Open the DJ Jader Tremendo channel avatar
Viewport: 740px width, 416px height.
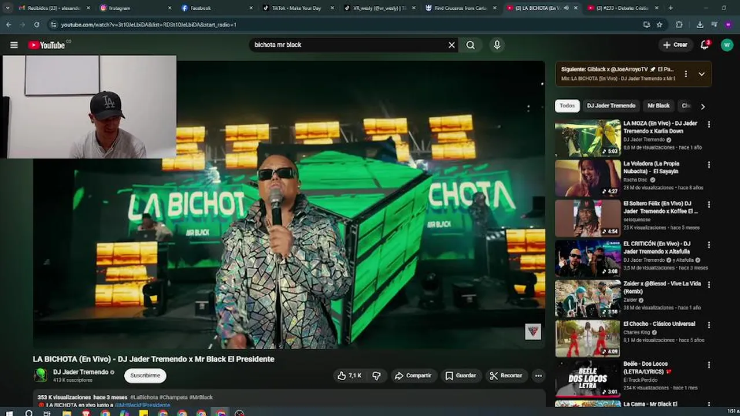pos(40,376)
